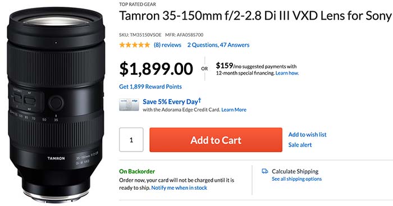Click Calculate Shipping
Screen dimensions: 393x206
[x=295, y=171]
